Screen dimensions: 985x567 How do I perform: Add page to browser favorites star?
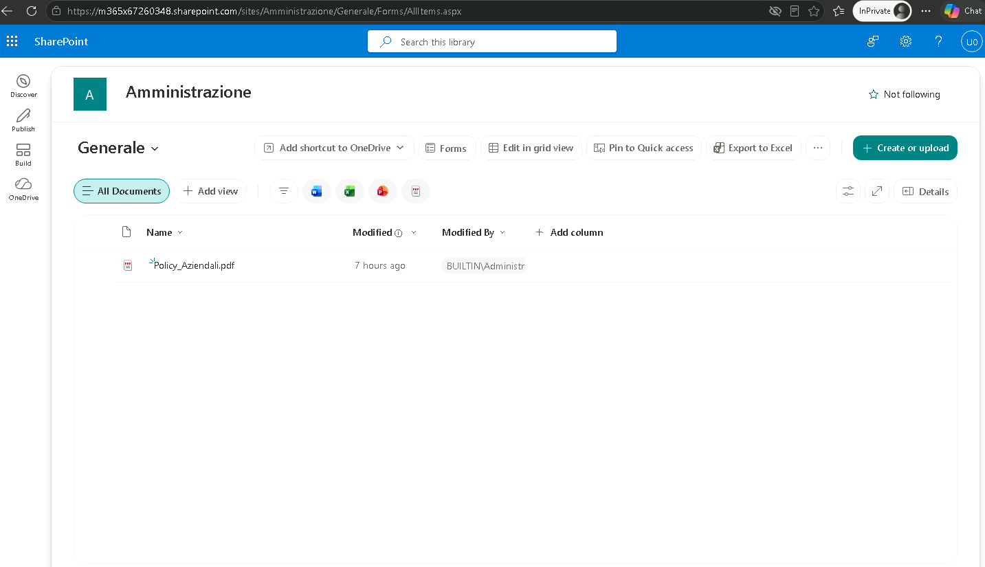[814, 11]
